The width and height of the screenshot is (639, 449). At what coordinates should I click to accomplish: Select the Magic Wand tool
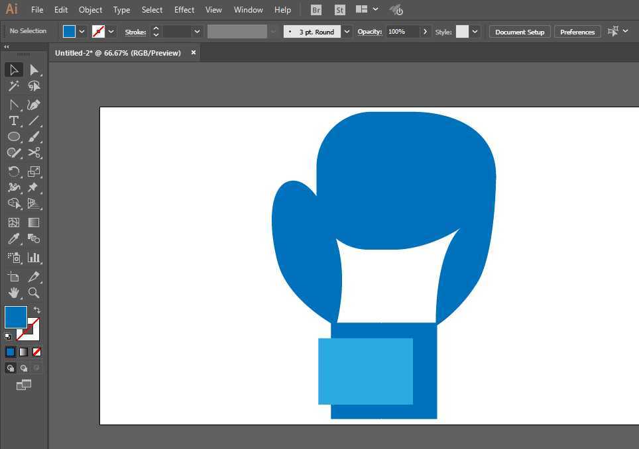[13, 86]
